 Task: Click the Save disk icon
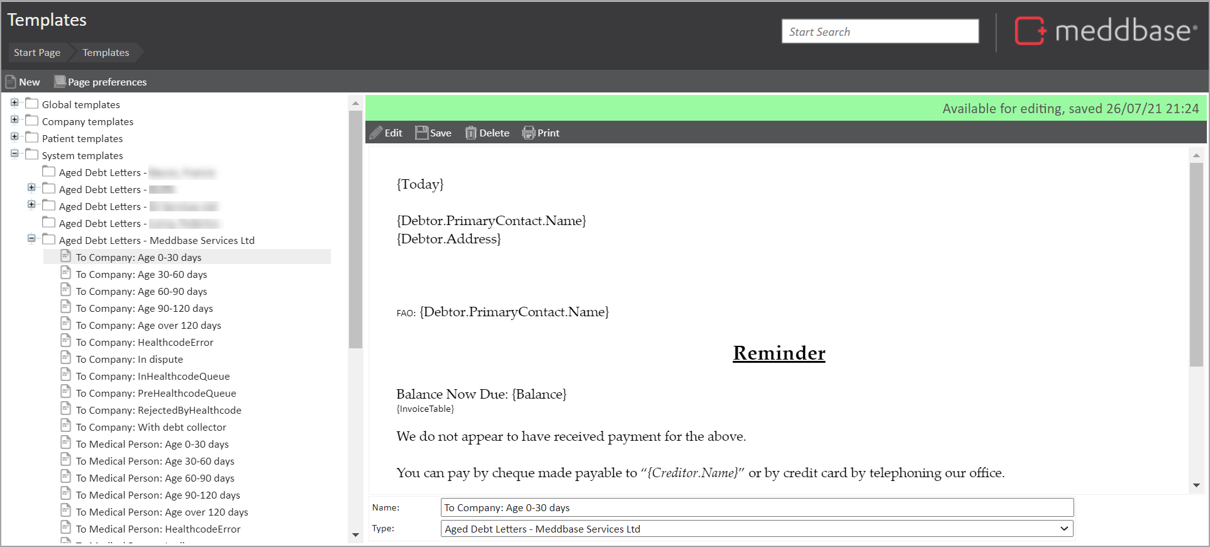pos(421,133)
